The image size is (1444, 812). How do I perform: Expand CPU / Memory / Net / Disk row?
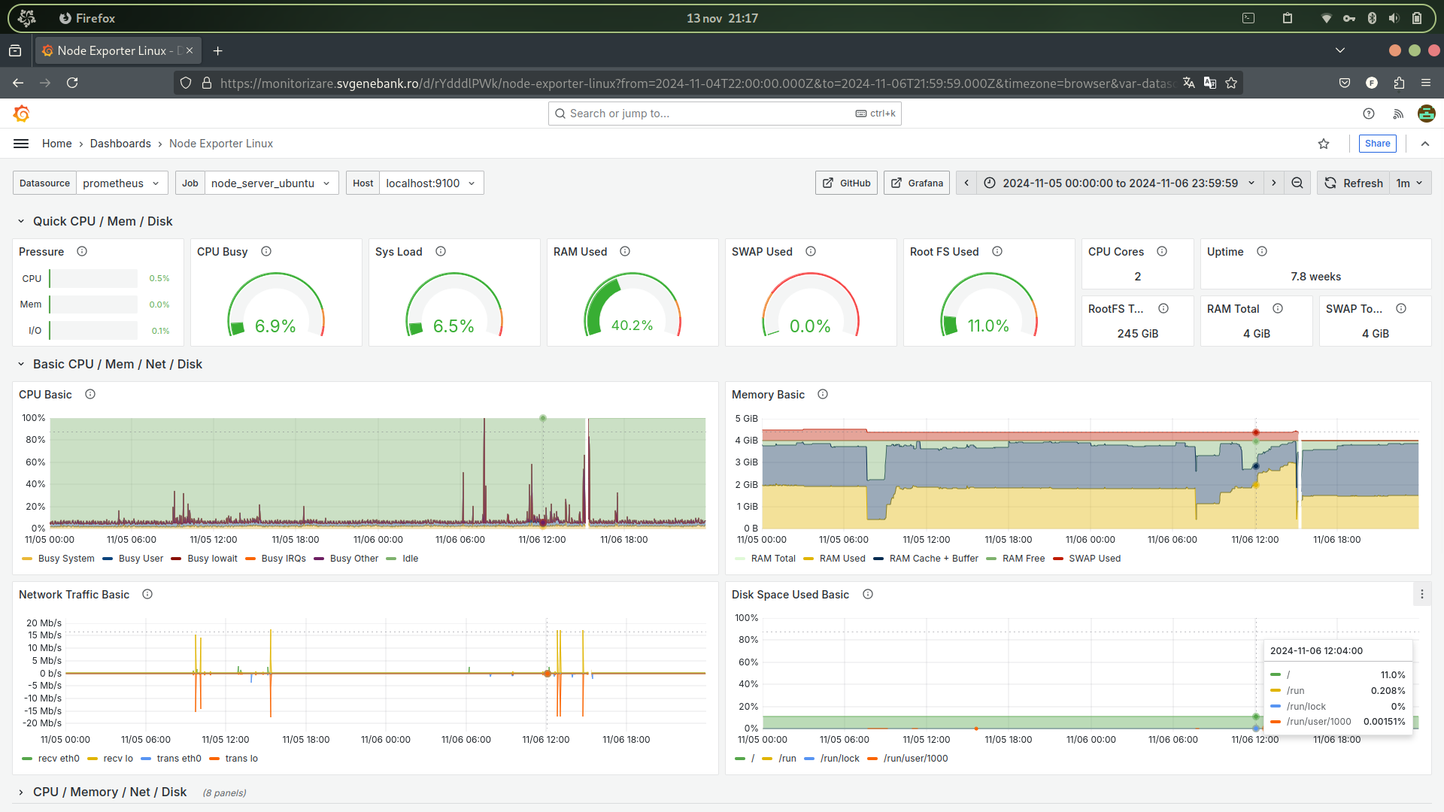click(x=21, y=792)
